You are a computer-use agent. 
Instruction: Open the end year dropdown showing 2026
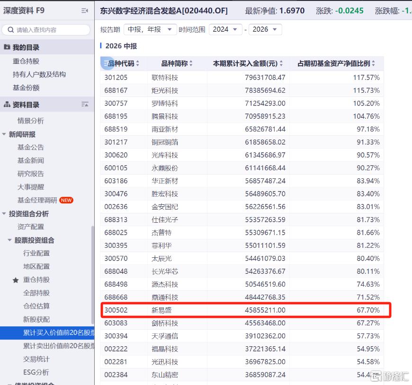(265, 29)
